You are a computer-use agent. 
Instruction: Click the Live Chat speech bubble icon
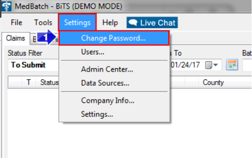click(133, 22)
